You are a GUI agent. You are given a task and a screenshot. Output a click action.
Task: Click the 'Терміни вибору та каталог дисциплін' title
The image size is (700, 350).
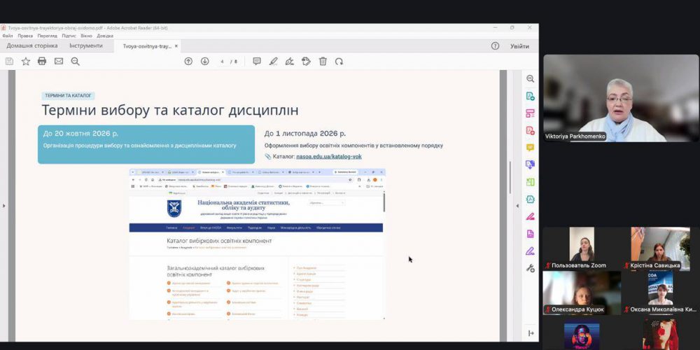170,111
